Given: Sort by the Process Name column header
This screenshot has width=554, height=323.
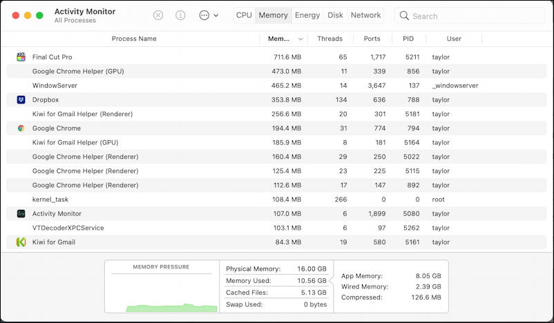Looking at the screenshot, I should [x=134, y=39].
